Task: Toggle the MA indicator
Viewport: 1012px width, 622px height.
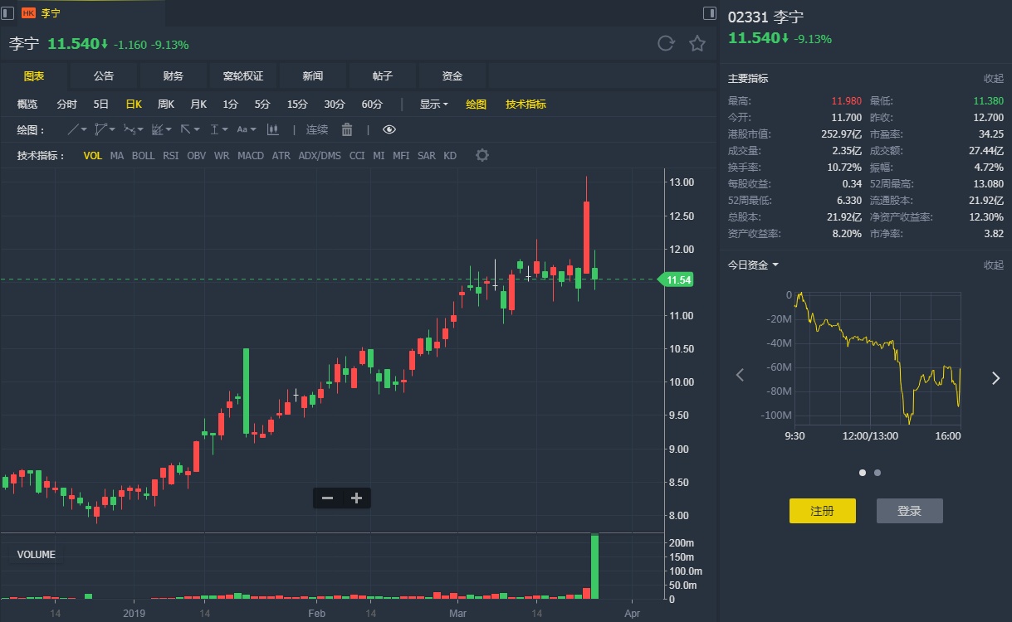Action: tap(117, 156)
